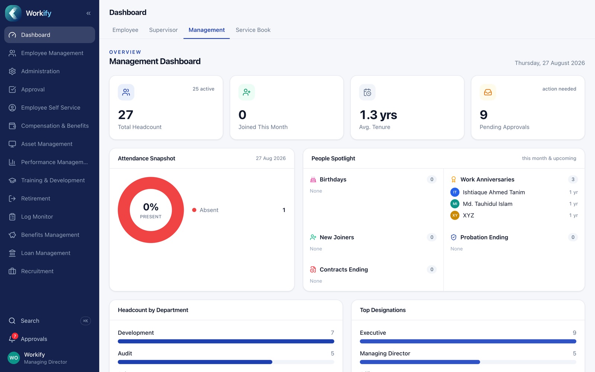The image size is (595, 372).
Task: Click the Work Anniversaries award icon
Action: coord(454,180)
